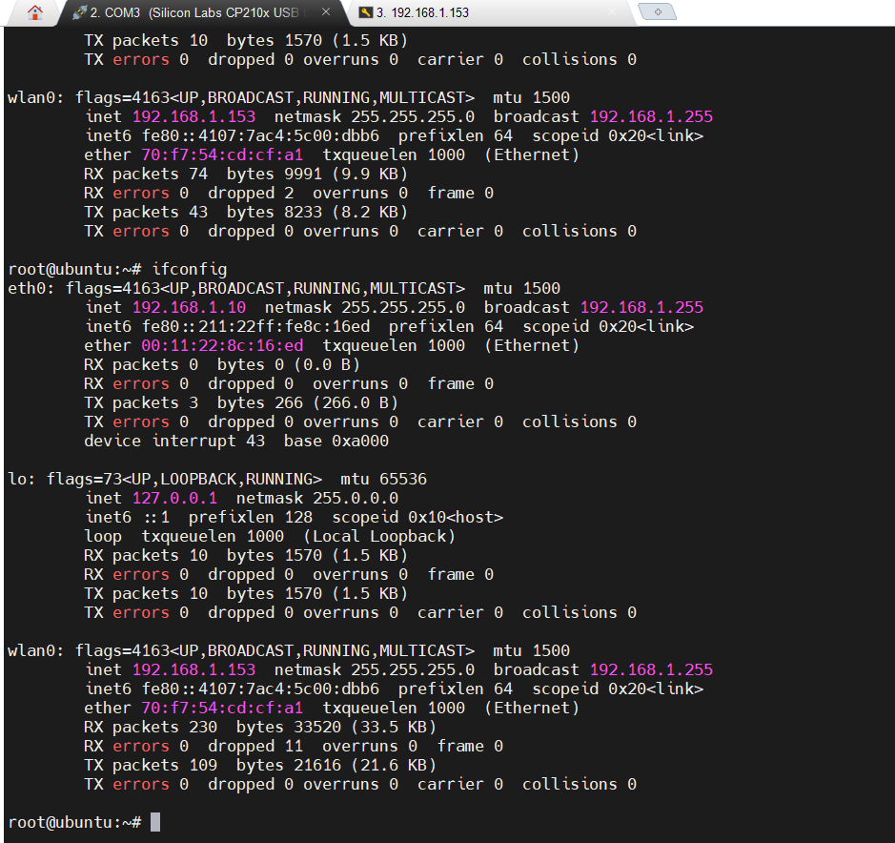
Task: Close the 192.168.1.153 session tab
Action: [x=613, y=13]
